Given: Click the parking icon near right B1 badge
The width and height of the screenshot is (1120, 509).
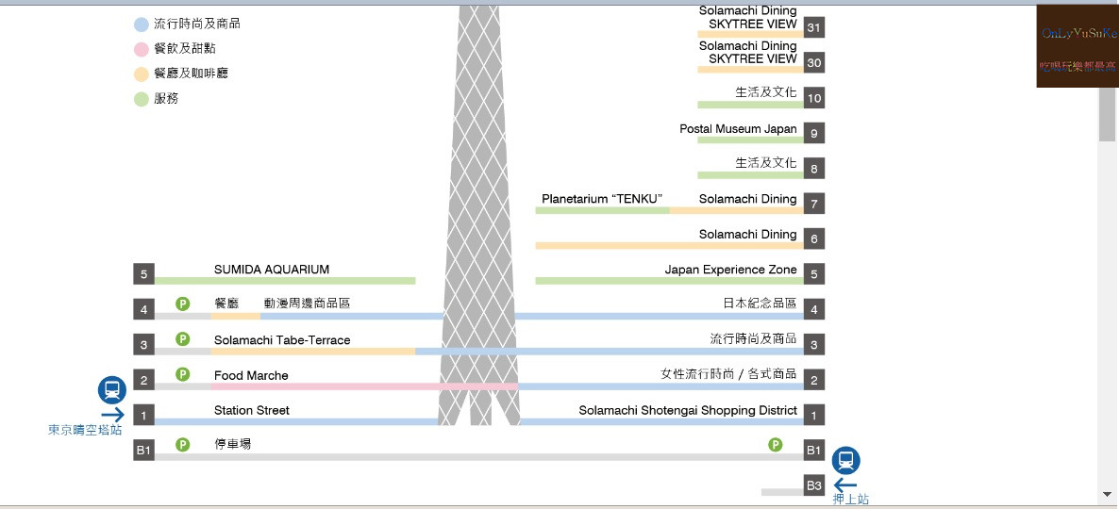Looking at the screenshot, I should pyautogui.click(x=776, y=445).
